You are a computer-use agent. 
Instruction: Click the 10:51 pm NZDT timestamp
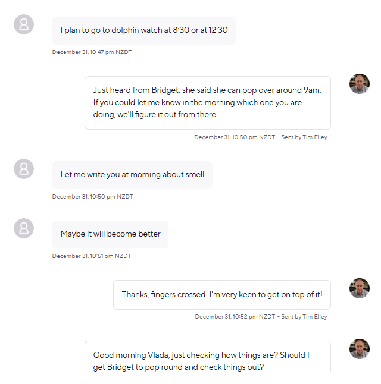click(x=92, y=256)
